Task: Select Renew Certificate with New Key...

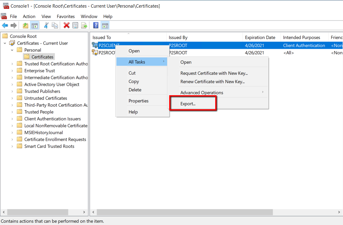Action: pos(218,82)
